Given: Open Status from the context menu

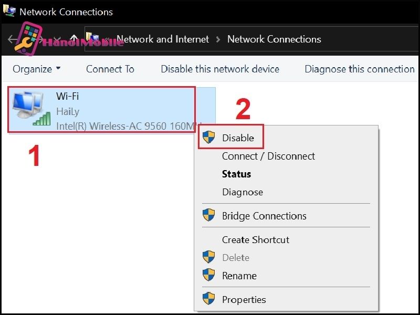Looking at the screenshot, I should pyautogui.click(x=237, y=174).
